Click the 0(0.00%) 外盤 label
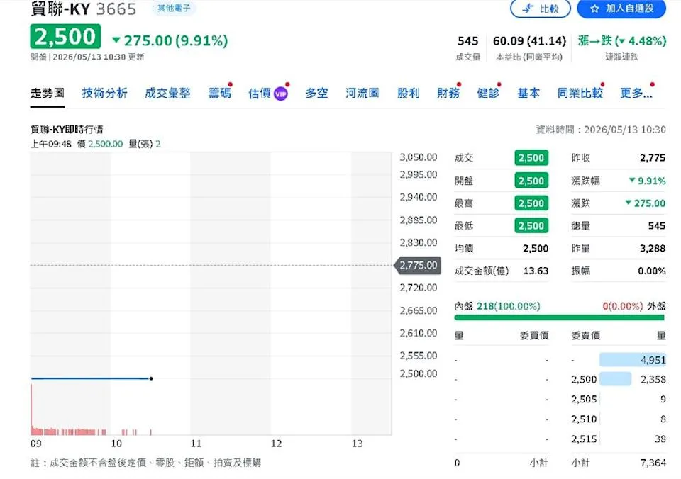This screenshot has width=681, height=479. [x=634, y=306]
